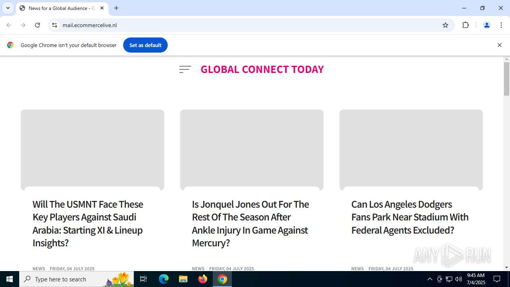510x287 pixels.
Task: Open the USMNT article thumbnail image
Action: point(92,150)
